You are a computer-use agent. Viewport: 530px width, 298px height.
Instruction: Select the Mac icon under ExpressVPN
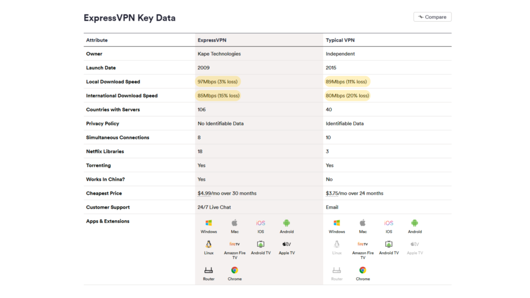[234, 223]
